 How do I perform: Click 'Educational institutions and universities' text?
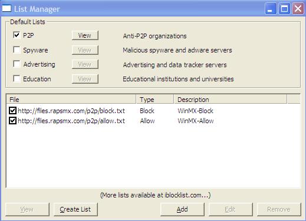pos(178,79)
